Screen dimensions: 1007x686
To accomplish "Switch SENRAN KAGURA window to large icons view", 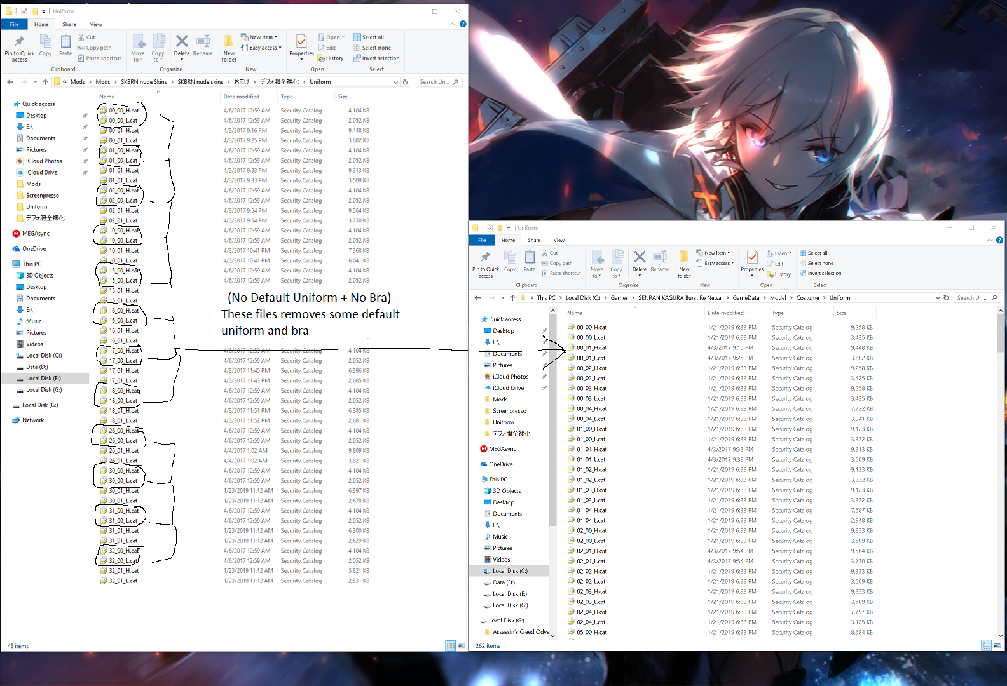I will (997, 645).
